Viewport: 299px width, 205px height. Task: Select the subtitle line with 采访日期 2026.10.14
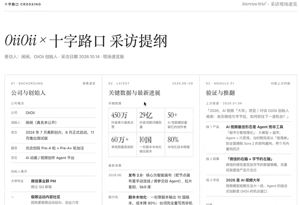coord(64,57)
